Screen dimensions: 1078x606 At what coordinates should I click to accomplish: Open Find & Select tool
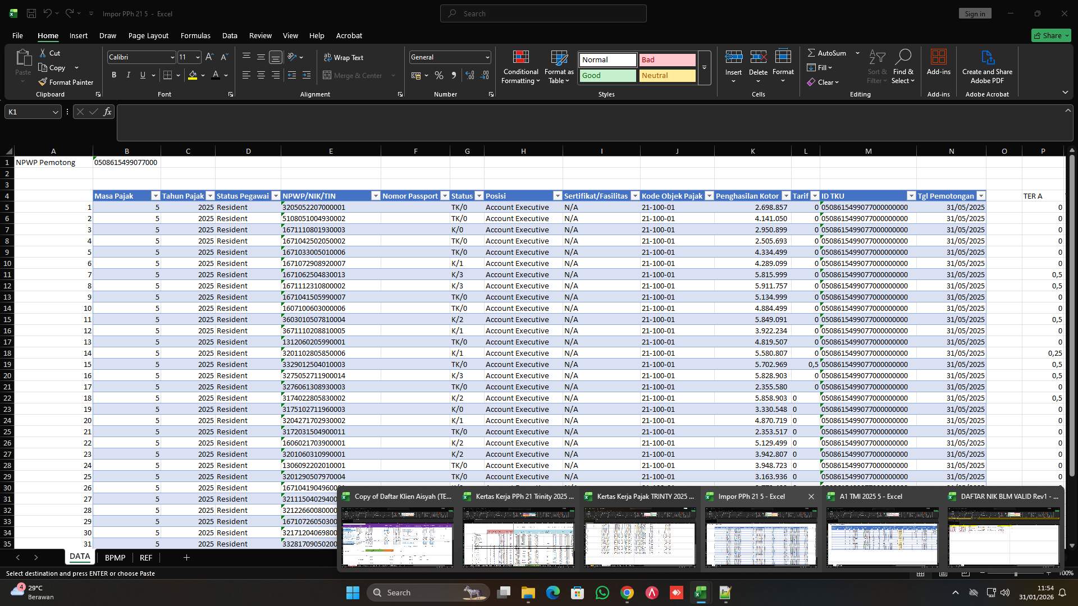click(903, 66)
